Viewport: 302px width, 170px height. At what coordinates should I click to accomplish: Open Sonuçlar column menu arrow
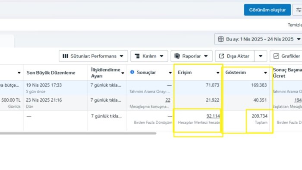pos(170,73)
